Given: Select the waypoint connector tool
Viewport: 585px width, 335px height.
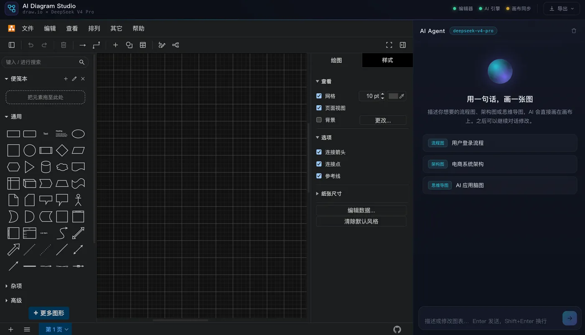Looking at the screenshot, I should 97,45.
